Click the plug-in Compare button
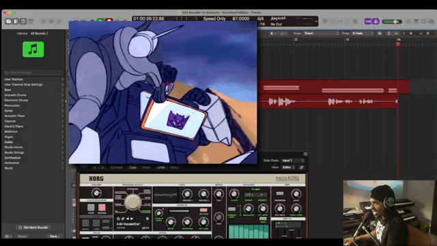437x246 pixels. (x=117, y=167)
